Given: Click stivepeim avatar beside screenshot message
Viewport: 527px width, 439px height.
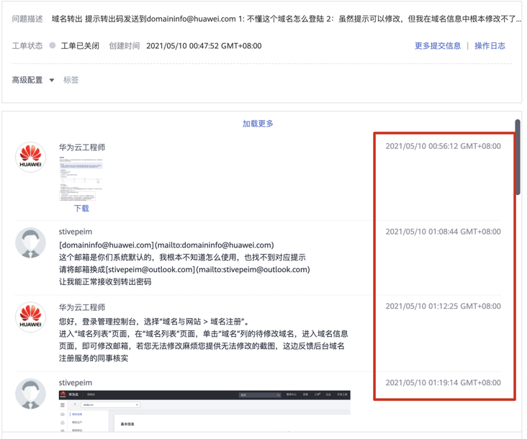Looking at the screenshot, I should click(30, 394).
